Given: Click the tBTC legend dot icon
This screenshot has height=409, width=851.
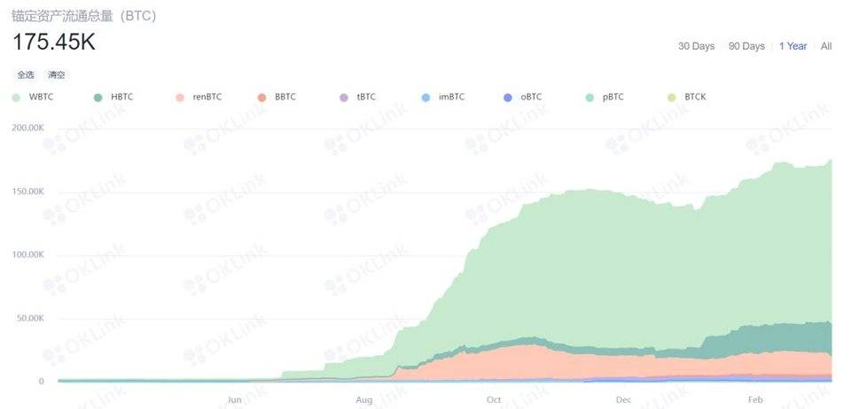Looking at the screenshot, I should 343,97.
